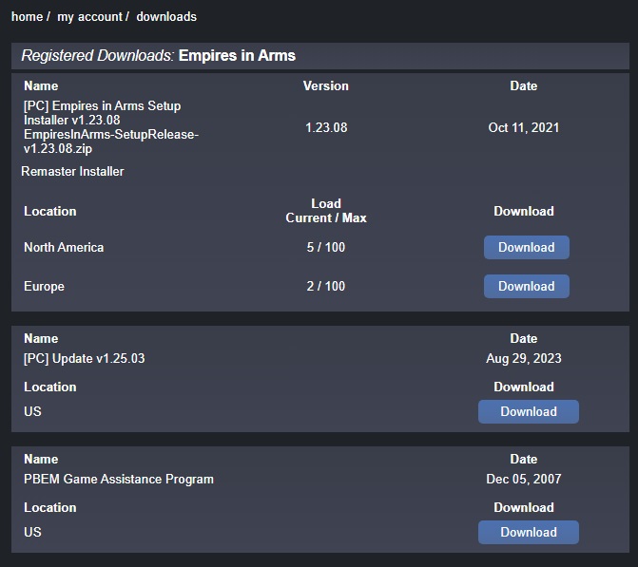This screenshot has width=638, height=567.
Task: Click the 2 / 100 load value
Action: click(326, 286)
